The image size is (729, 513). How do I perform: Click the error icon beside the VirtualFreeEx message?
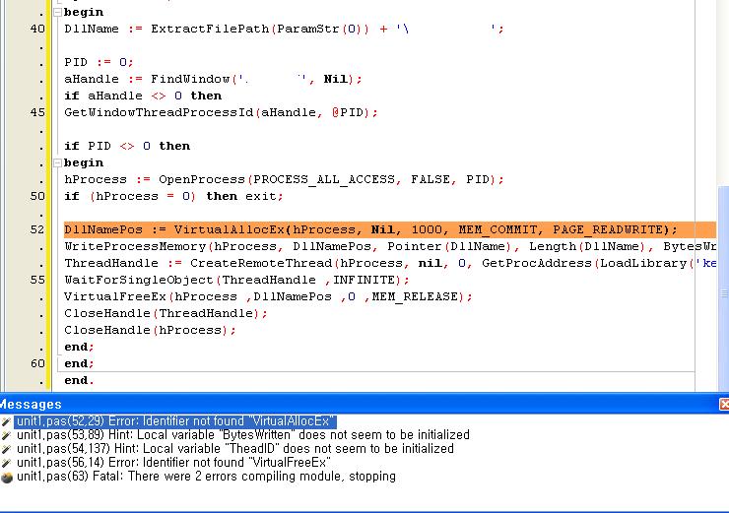pos(6,463)
